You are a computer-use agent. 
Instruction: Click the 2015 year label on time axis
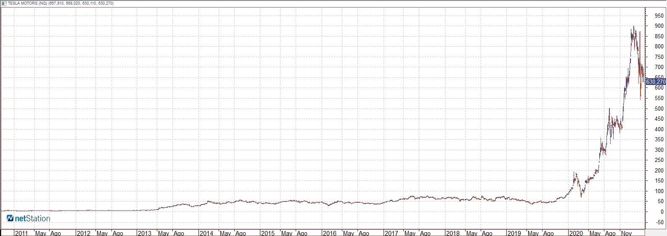pyautogui.click(x=268, y=233)
